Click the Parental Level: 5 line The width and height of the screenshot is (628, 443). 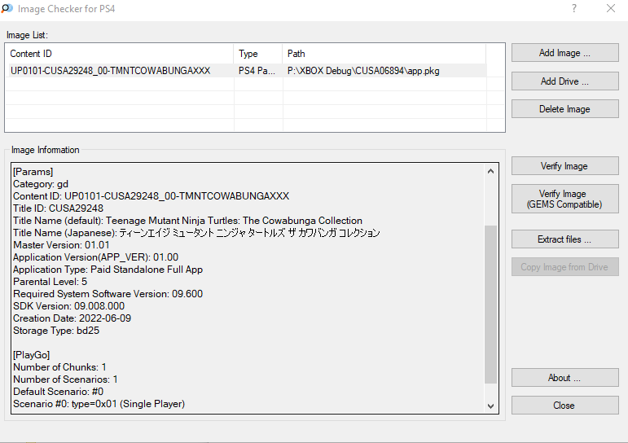click(x=50, y=282)
